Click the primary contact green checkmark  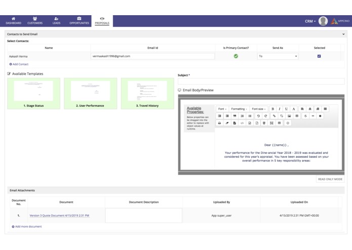coord(236,56)
